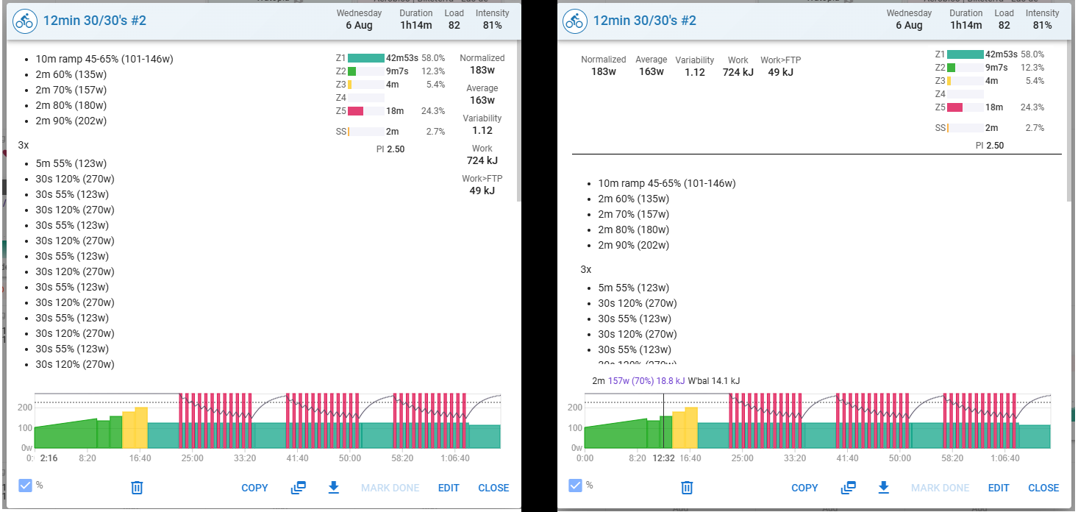Image resolution: width=1078 pixels, height=512 pixels.
Task: Click the left panel's vertical scrollbar
Action: 519,125
